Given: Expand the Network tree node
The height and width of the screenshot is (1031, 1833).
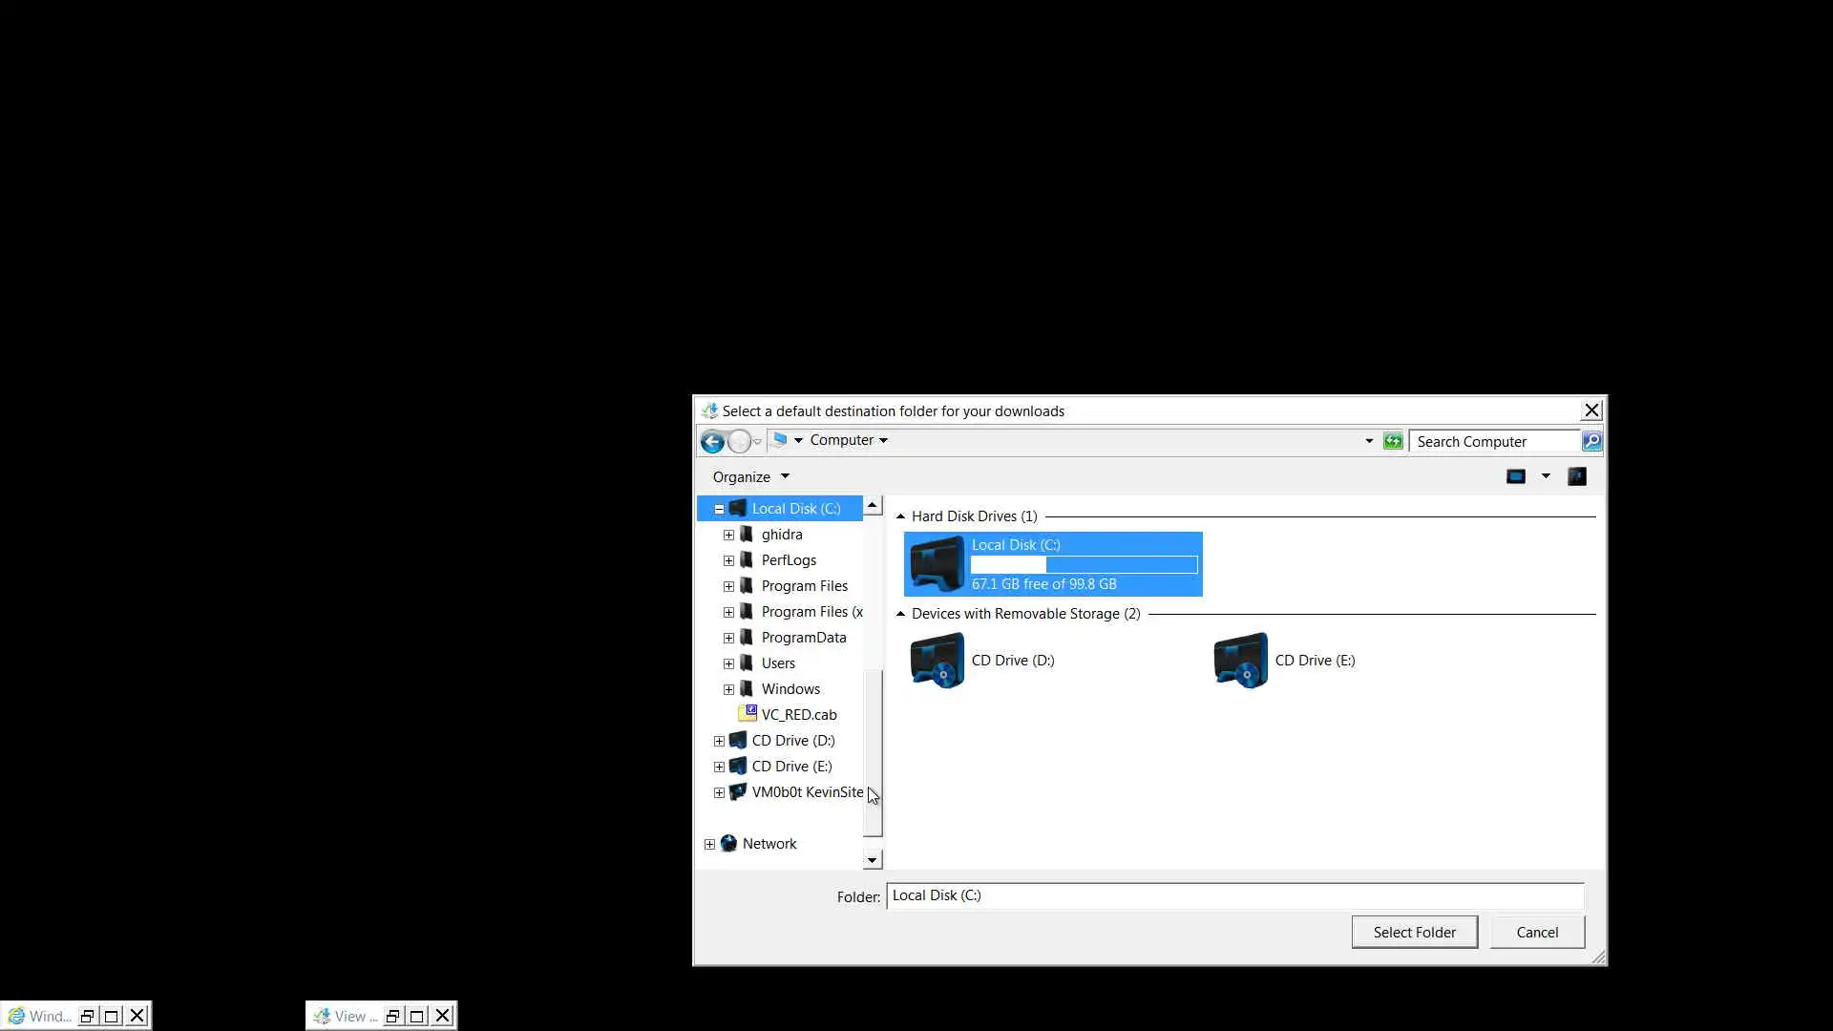Looking at the screenshot, I should (x=709, y=844).
